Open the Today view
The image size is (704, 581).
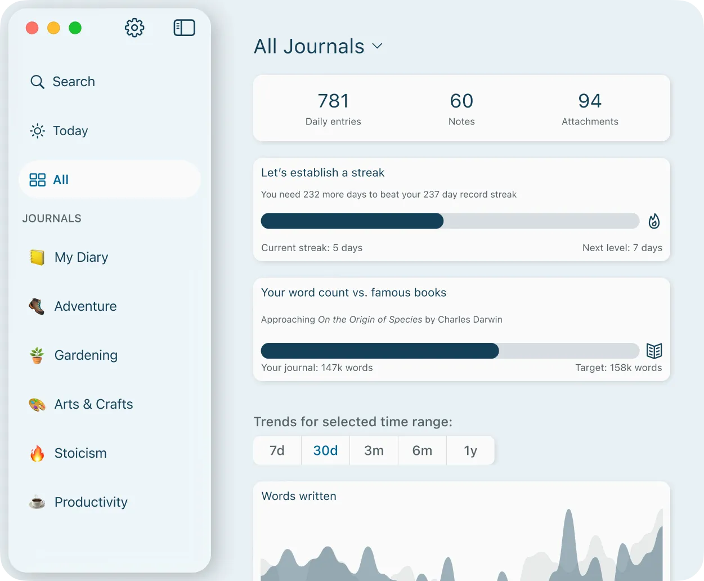[70, 131]
